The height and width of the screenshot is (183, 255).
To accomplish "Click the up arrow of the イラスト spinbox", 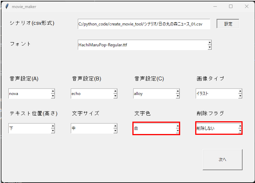I will [240, 91].
